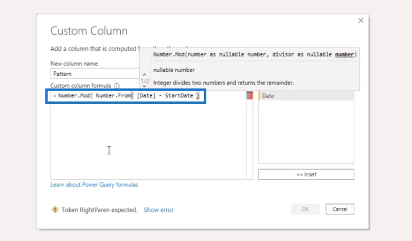Close the Custom Column dialog
This screenshot has width=412, height=241.
(361, 20)
